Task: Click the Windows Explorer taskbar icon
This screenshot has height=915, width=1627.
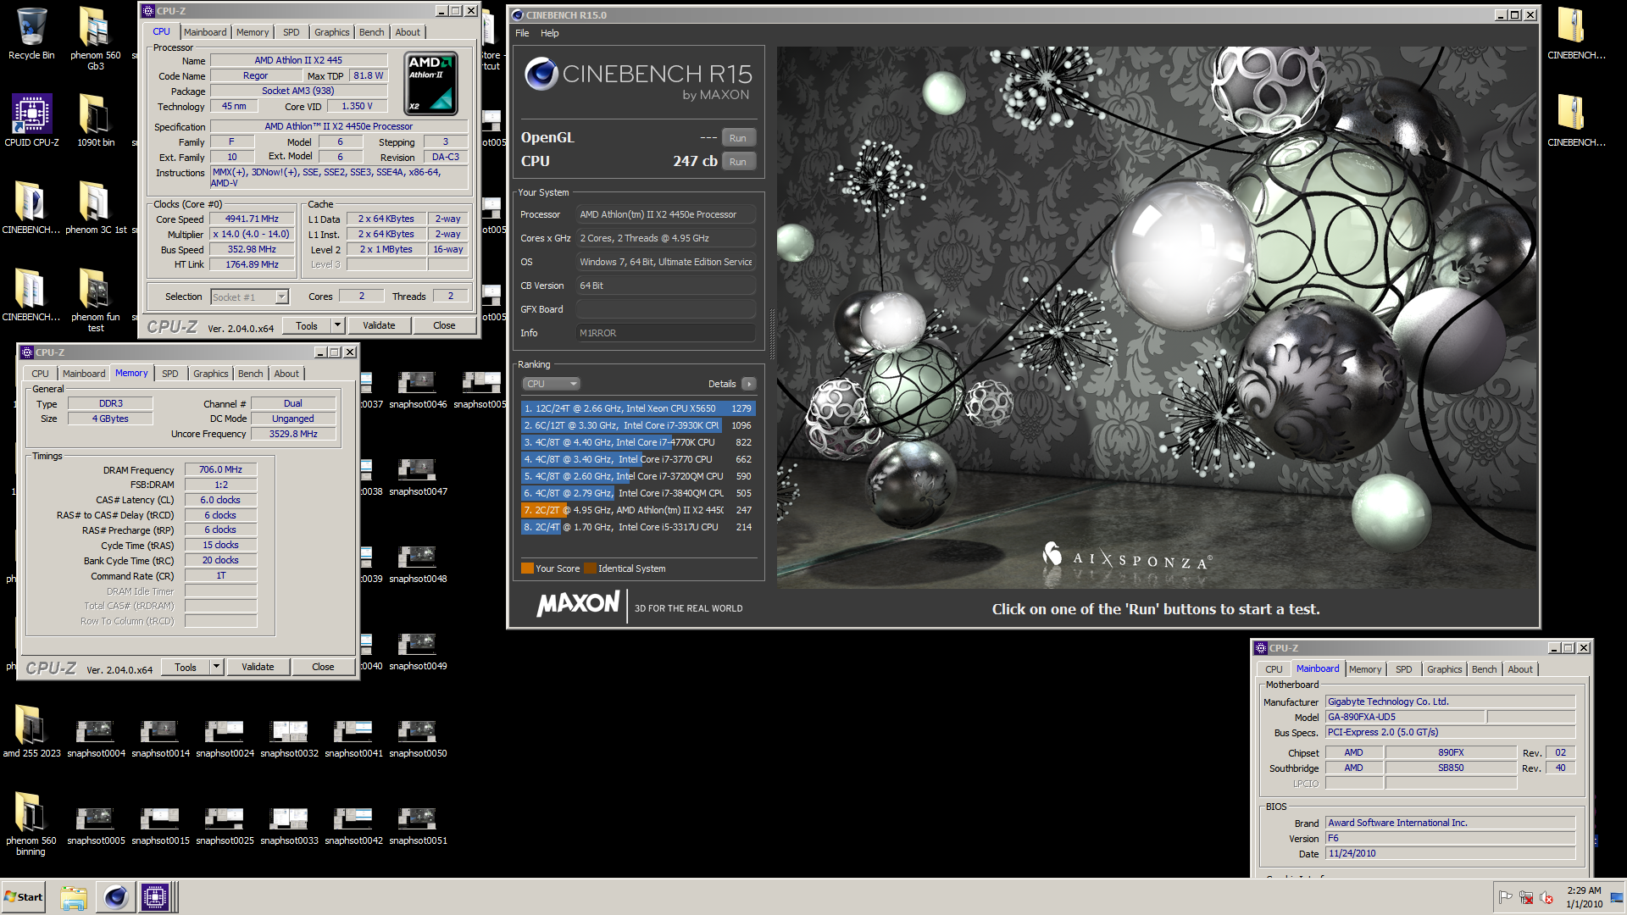Action: tap(74, 897)
